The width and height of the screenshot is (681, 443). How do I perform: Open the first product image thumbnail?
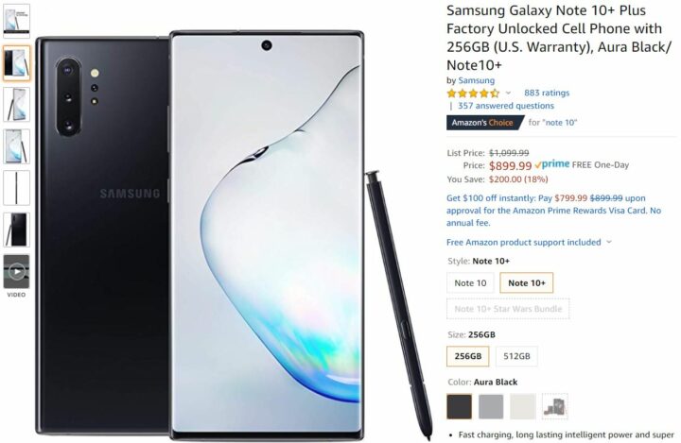pos(16,21)
